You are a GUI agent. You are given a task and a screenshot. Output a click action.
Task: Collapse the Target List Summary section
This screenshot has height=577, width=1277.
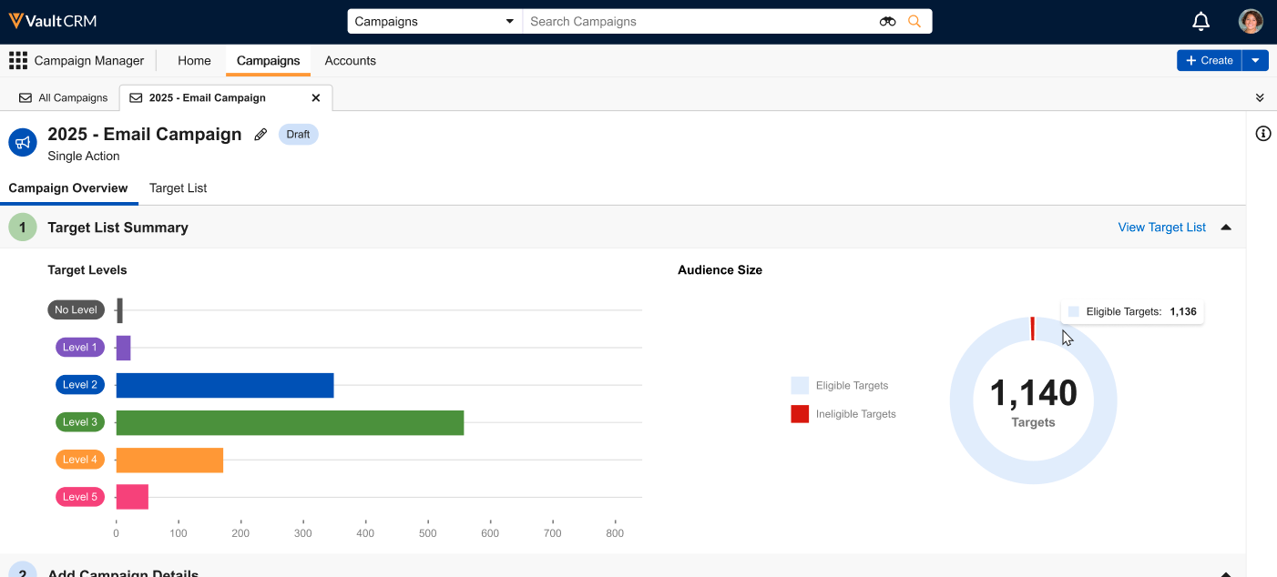click(1226, 228)
